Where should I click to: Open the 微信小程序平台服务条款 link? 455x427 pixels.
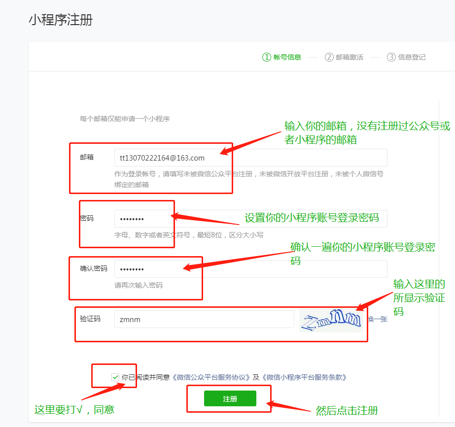click(x=304, y=377)
